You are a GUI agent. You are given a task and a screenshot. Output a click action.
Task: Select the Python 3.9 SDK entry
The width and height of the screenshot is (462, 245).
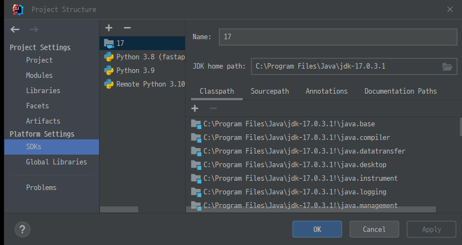[143, 70]
